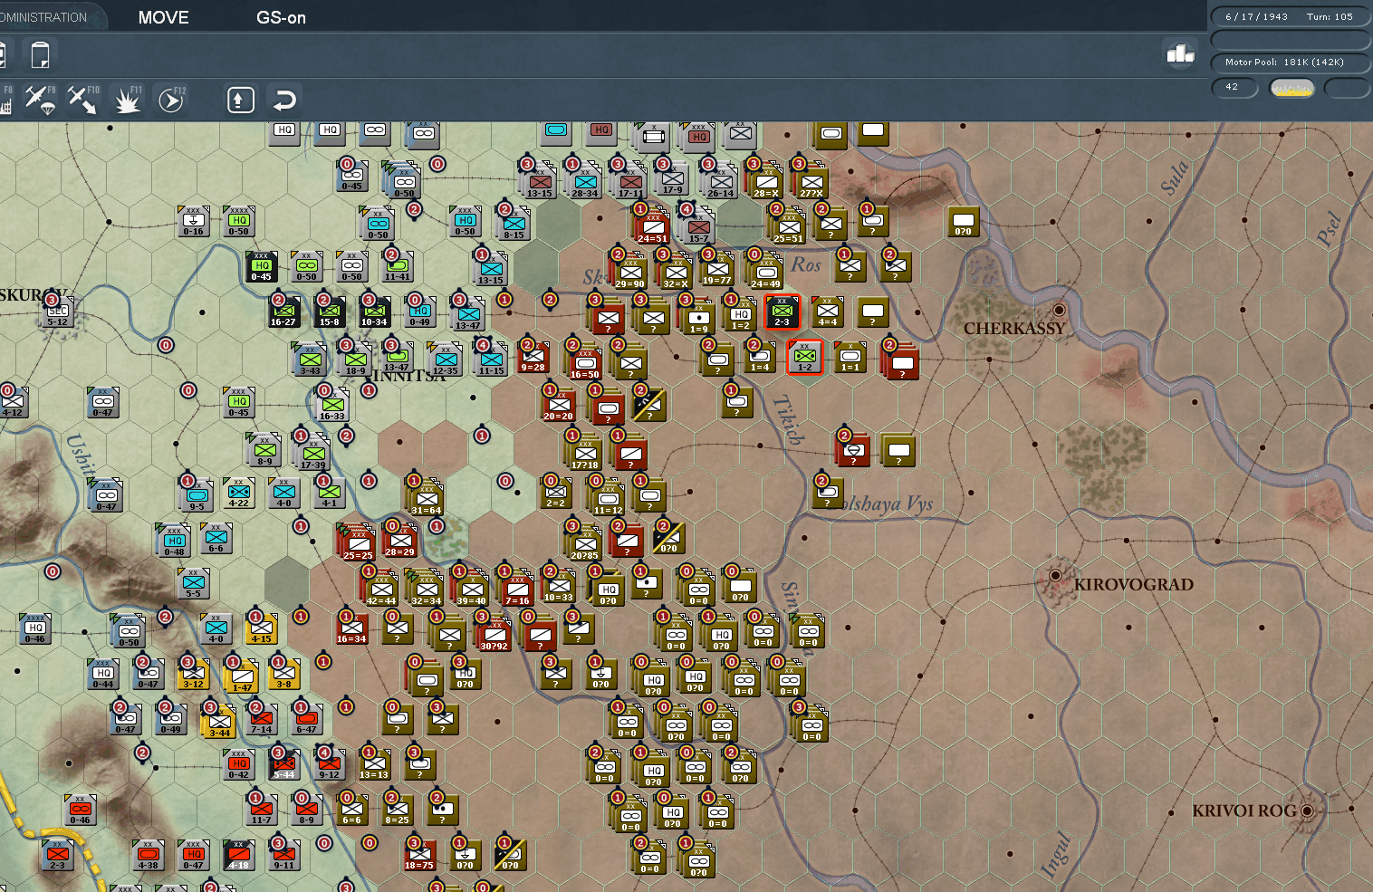This screenshot has width=1373, height=892.
Task: Click the upload arrow box toolbar icon
Action: click(240, 100)
